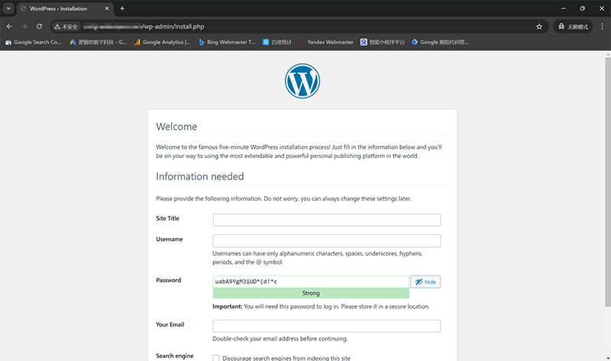The height and width of the screenshot is (361, 611).
Task: Open the Bing Webmaster Tools bookmark
Action: click(x=227, y=42)
